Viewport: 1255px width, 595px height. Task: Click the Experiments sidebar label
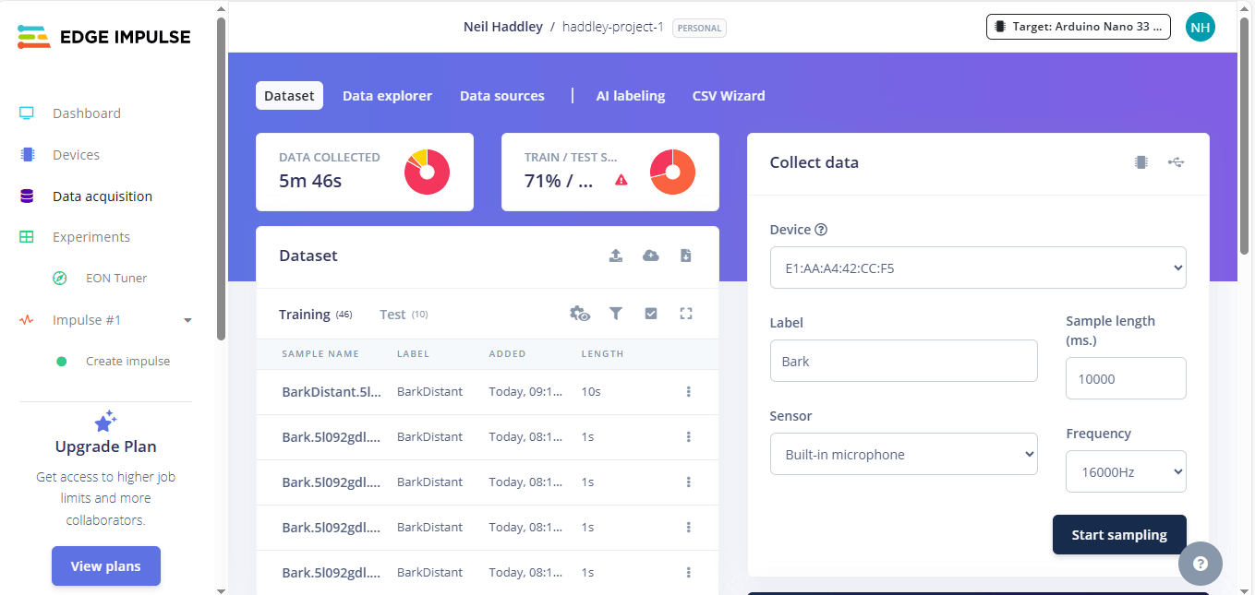coord(91,237)
